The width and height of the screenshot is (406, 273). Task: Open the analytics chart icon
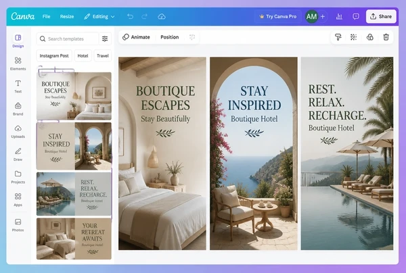339,16
